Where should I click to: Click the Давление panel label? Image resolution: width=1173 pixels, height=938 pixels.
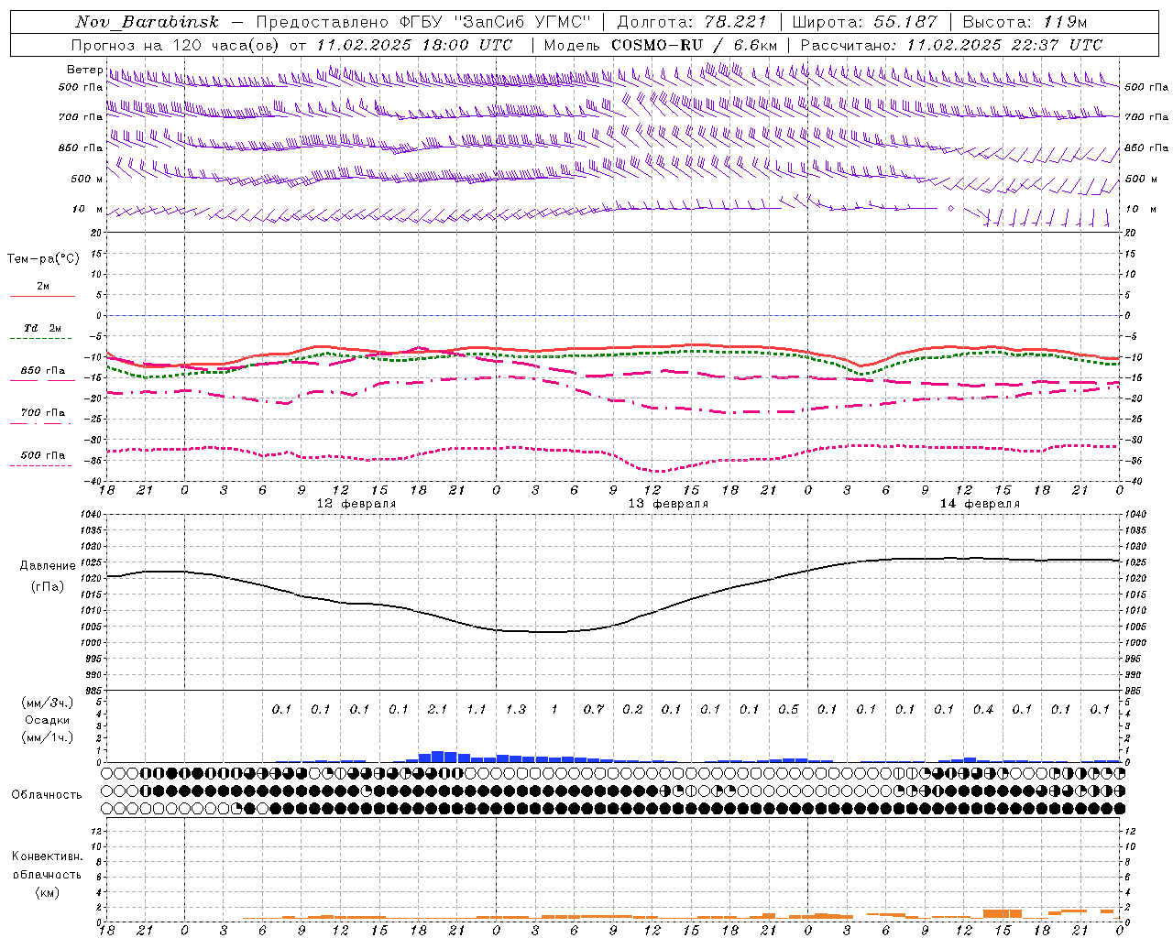(48, 566)
